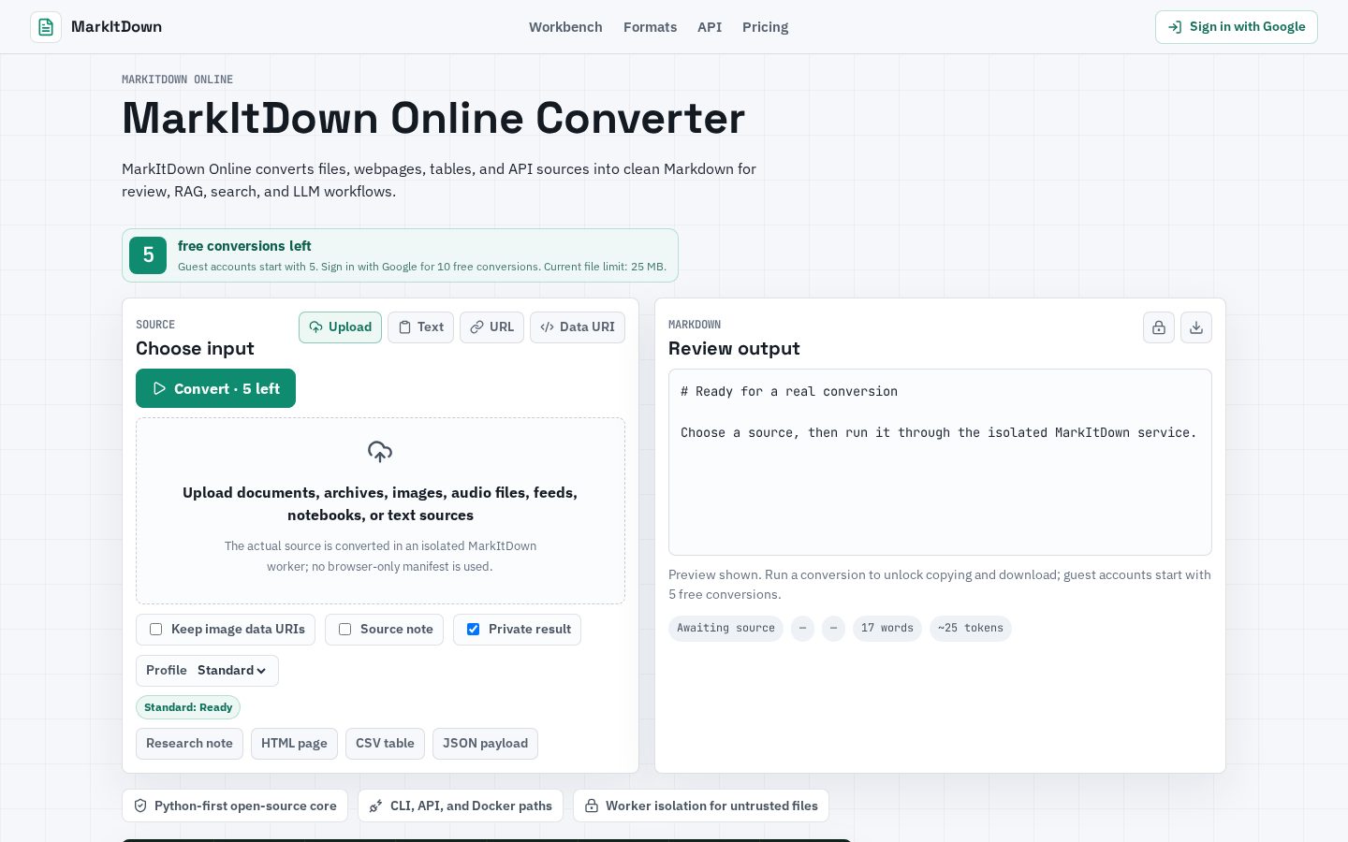This screenshot has height=842, width=1348.
Task: Click Sign in with Google
Action: (1236, 27)
